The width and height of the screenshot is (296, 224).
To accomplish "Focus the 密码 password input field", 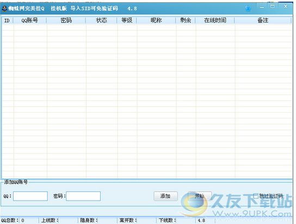I will (x=83, y=196).
